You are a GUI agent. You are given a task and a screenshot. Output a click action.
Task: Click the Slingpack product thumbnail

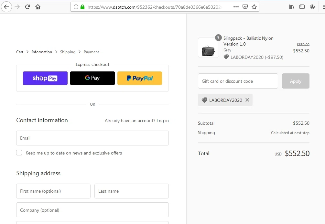point(208,48)
